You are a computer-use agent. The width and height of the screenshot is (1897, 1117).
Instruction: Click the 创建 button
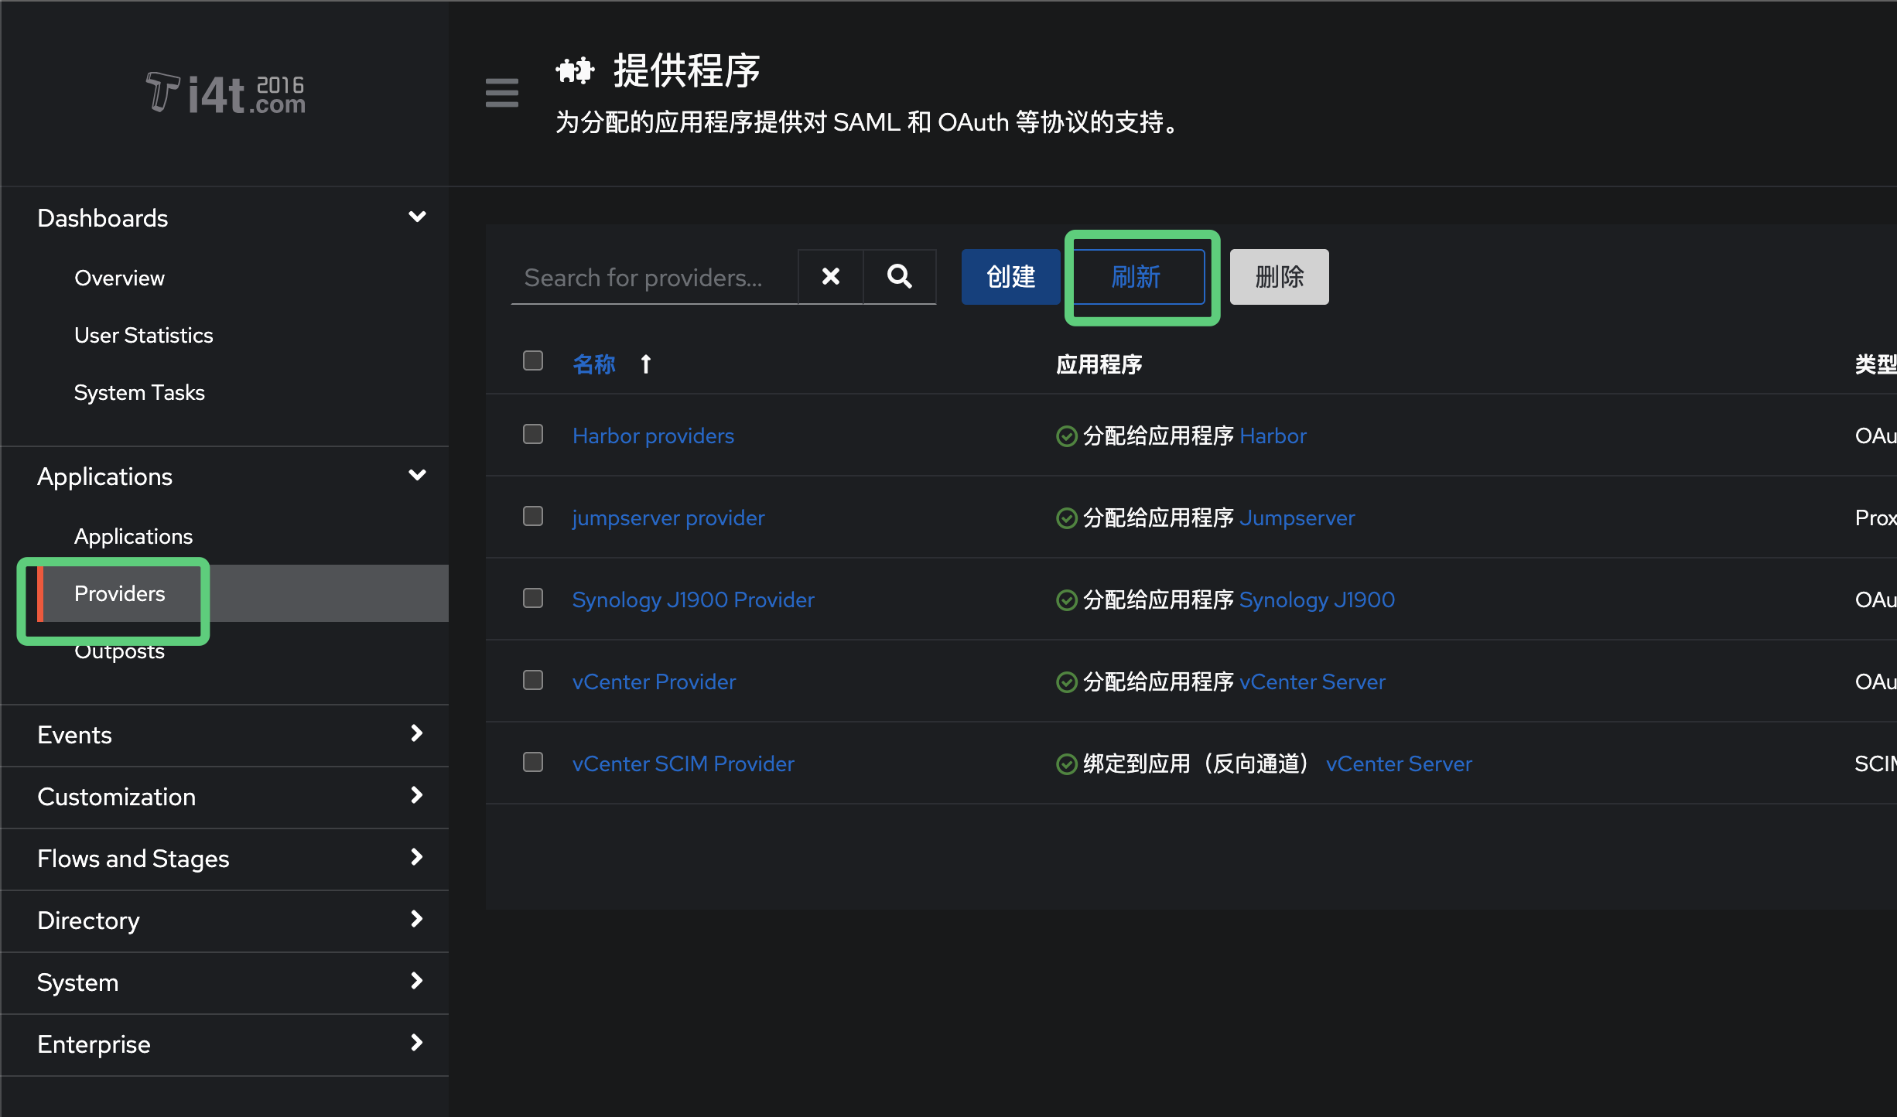pyautogui.click(x=1010, y=276)
